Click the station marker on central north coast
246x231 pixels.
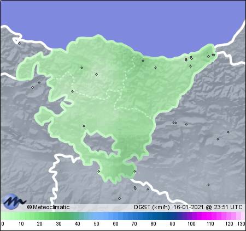[143, 60]
